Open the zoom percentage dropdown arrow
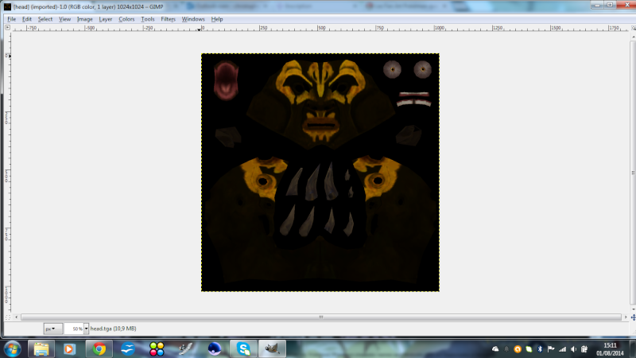Screen dimensions: 636x358 click(x=86, y=329)
